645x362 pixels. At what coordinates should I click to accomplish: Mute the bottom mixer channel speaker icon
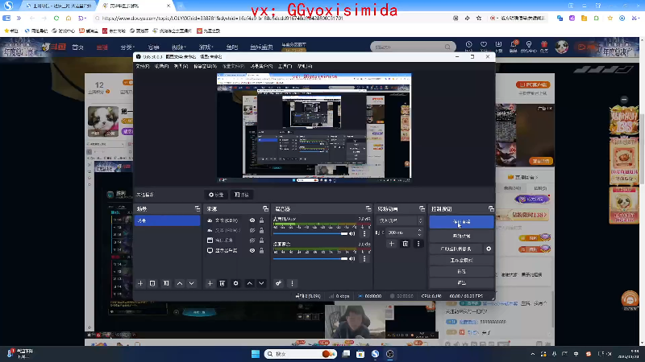click(x=352, y=258)
